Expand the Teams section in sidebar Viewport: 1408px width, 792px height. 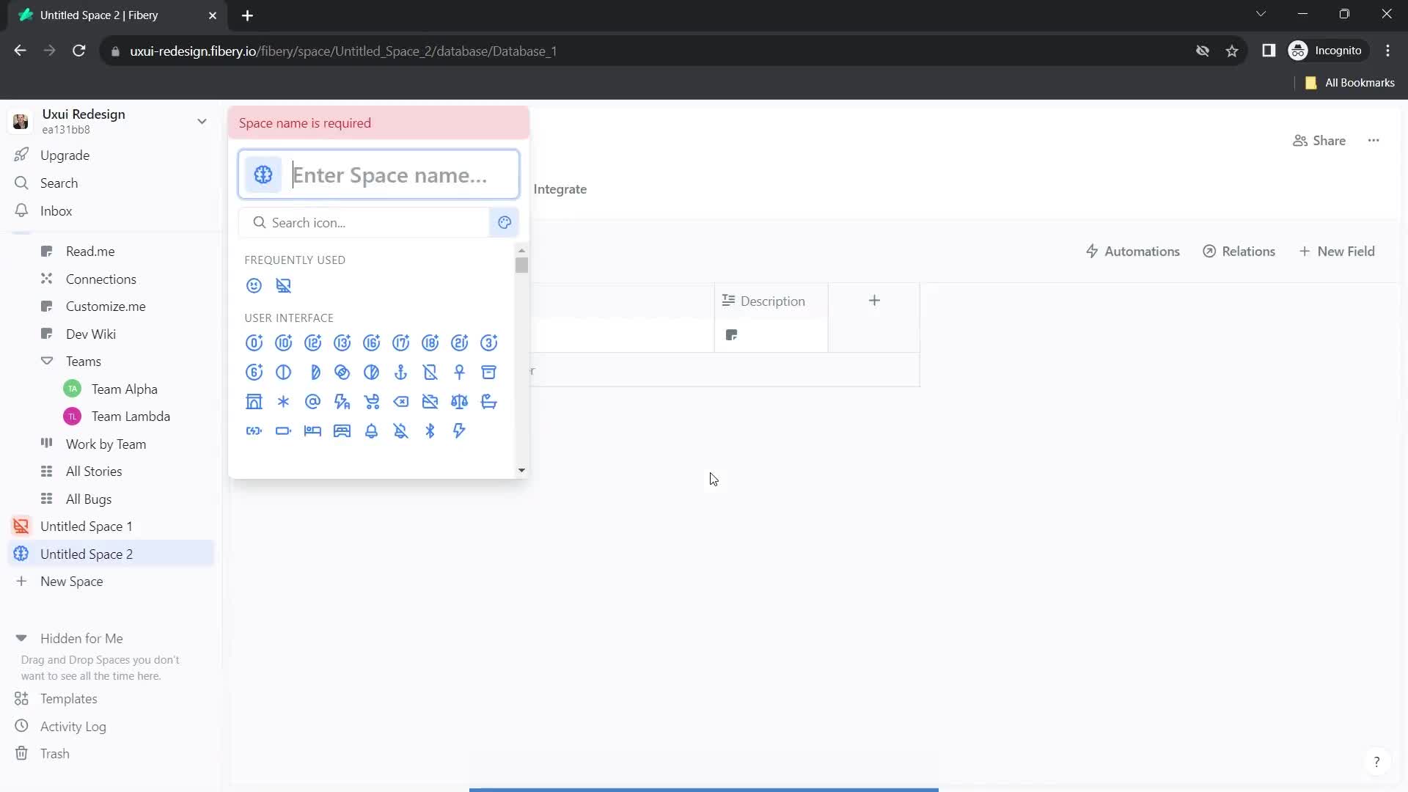pos(45,361)
